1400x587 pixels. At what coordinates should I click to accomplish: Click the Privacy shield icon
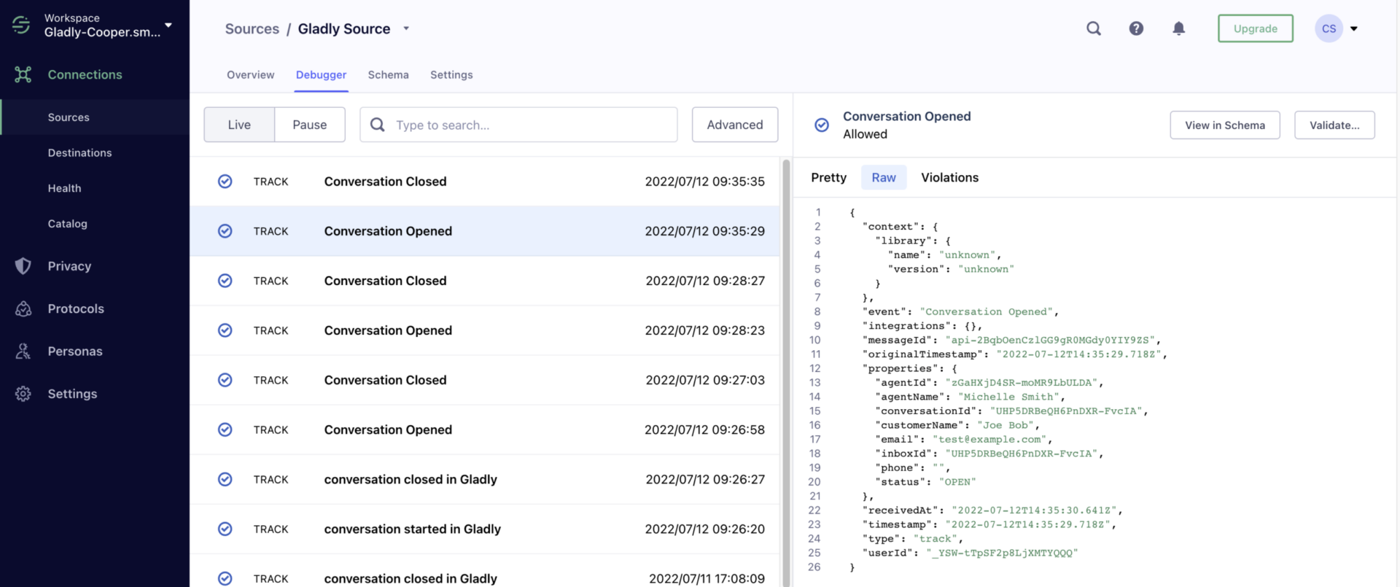click(23, 266)
